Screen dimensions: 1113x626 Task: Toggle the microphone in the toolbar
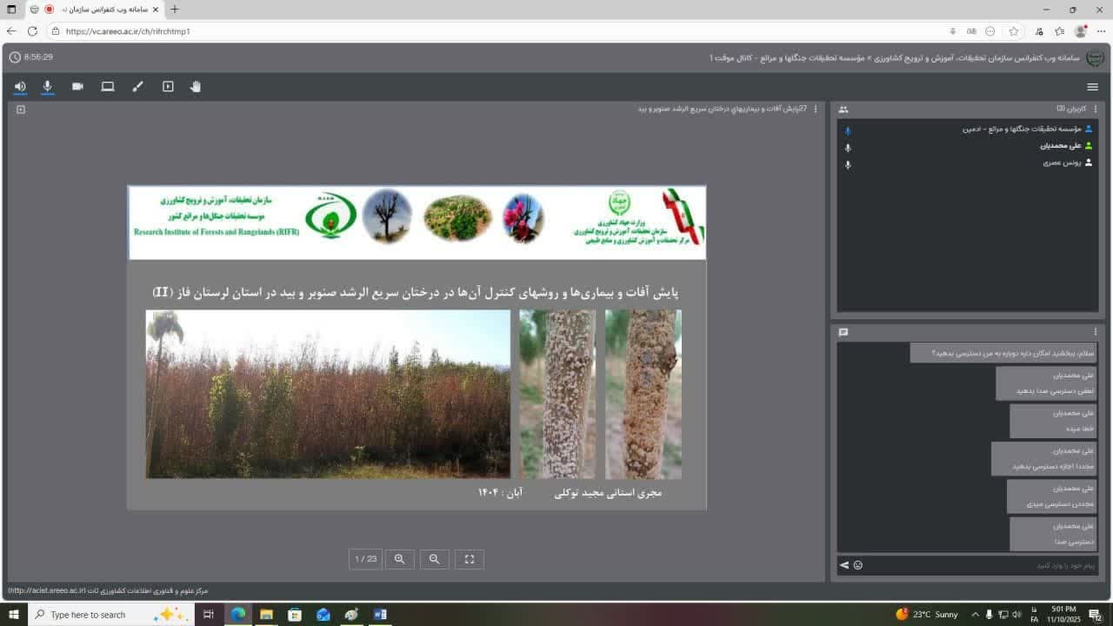(x=48, y=87)
